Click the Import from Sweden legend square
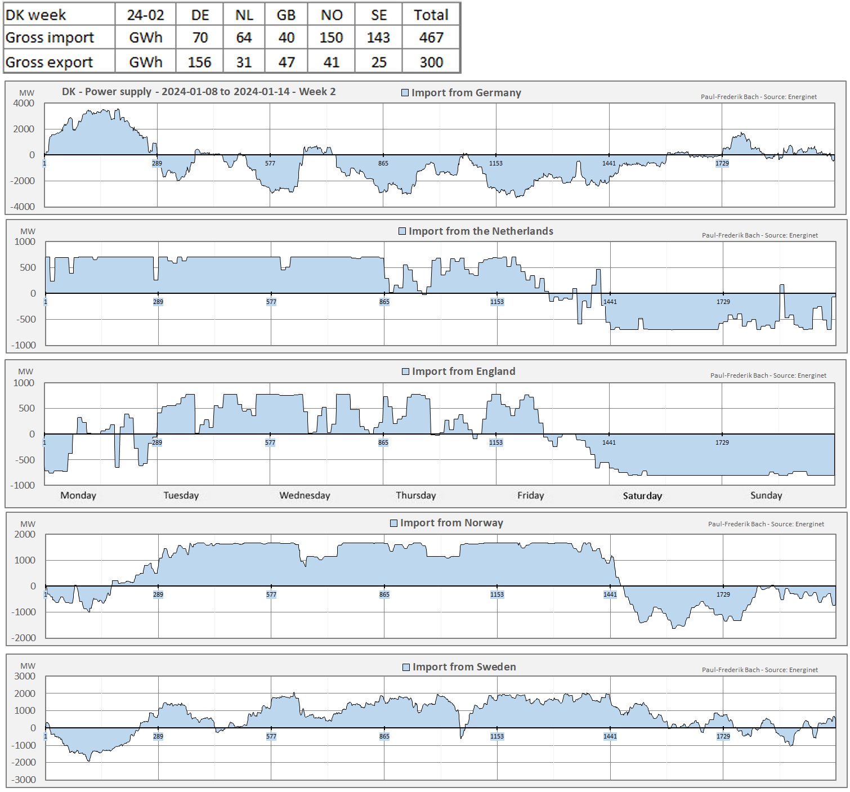This screenshot has width=850, height=792. pyautogui.click(x=406, y=667)
